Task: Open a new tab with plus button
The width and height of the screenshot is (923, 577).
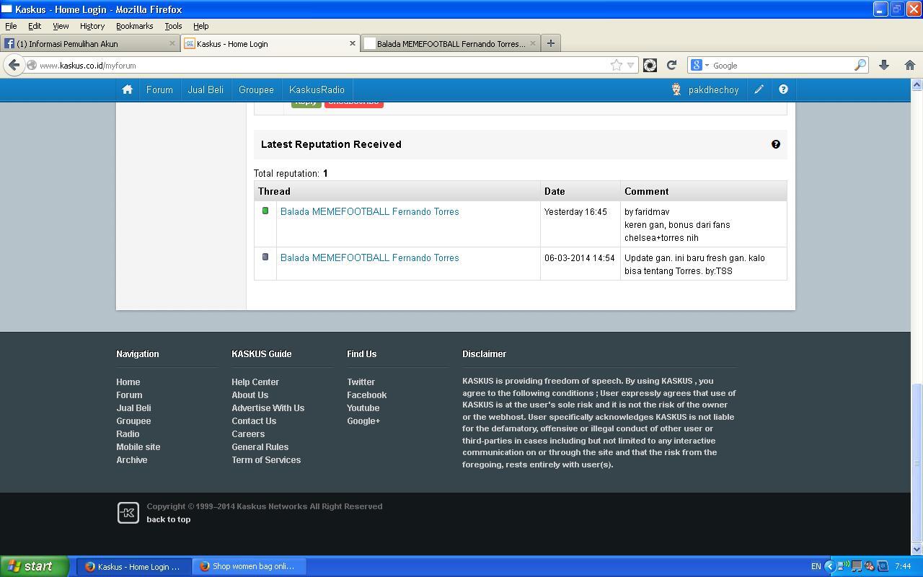Action: click(x=551, y=43)
